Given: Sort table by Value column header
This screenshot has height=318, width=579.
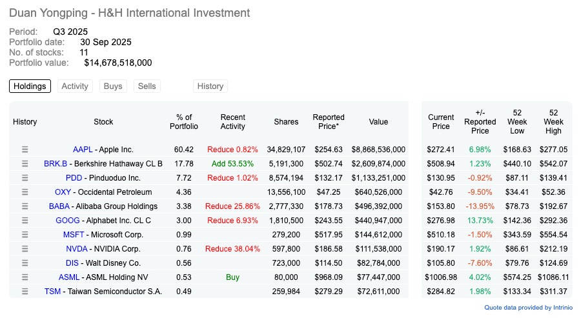Looking at the screenshot, I should coord(378,122).
